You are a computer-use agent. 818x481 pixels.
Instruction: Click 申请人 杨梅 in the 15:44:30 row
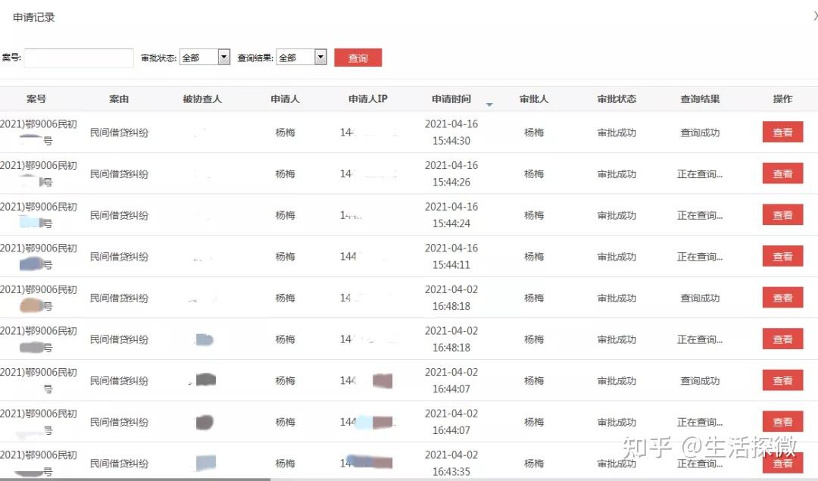pyautogui.click(x=285, y=133)
